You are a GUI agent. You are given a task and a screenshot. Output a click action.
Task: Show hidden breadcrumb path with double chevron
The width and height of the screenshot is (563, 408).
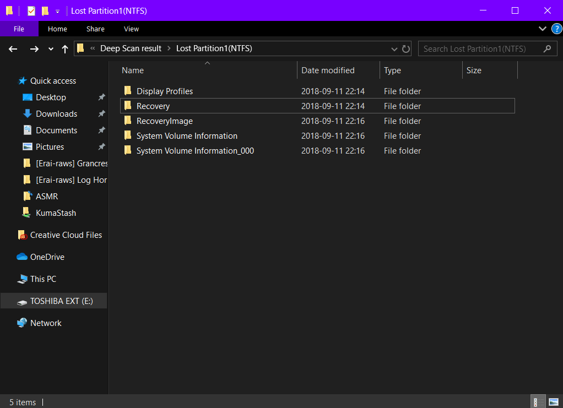coord(93,48)
